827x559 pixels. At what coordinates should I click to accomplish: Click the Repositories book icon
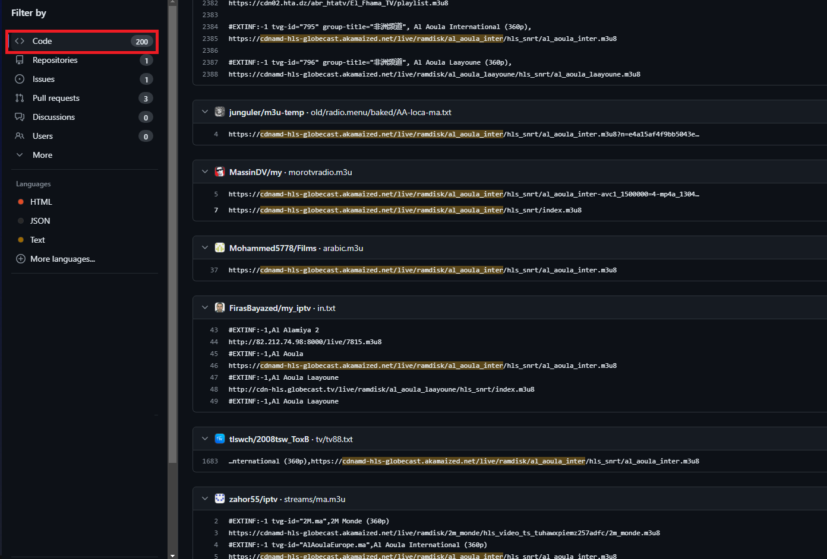click(20, 60)
